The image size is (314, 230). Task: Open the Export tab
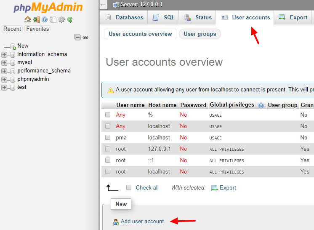[293, 17]
